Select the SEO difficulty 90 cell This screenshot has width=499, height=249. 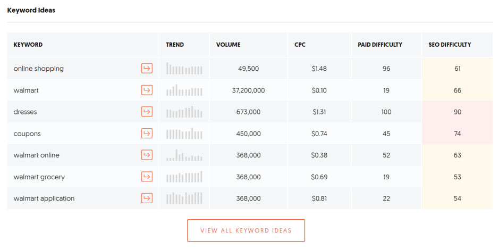click(457, 112)
